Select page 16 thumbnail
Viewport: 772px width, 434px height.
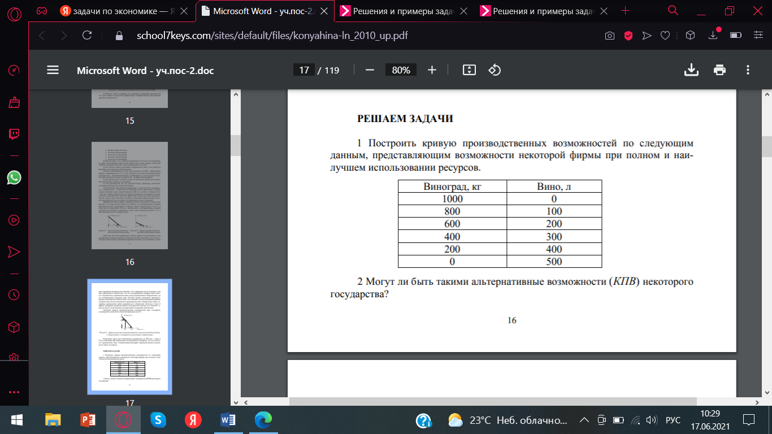pyautogui.click(x=130, y=196)
